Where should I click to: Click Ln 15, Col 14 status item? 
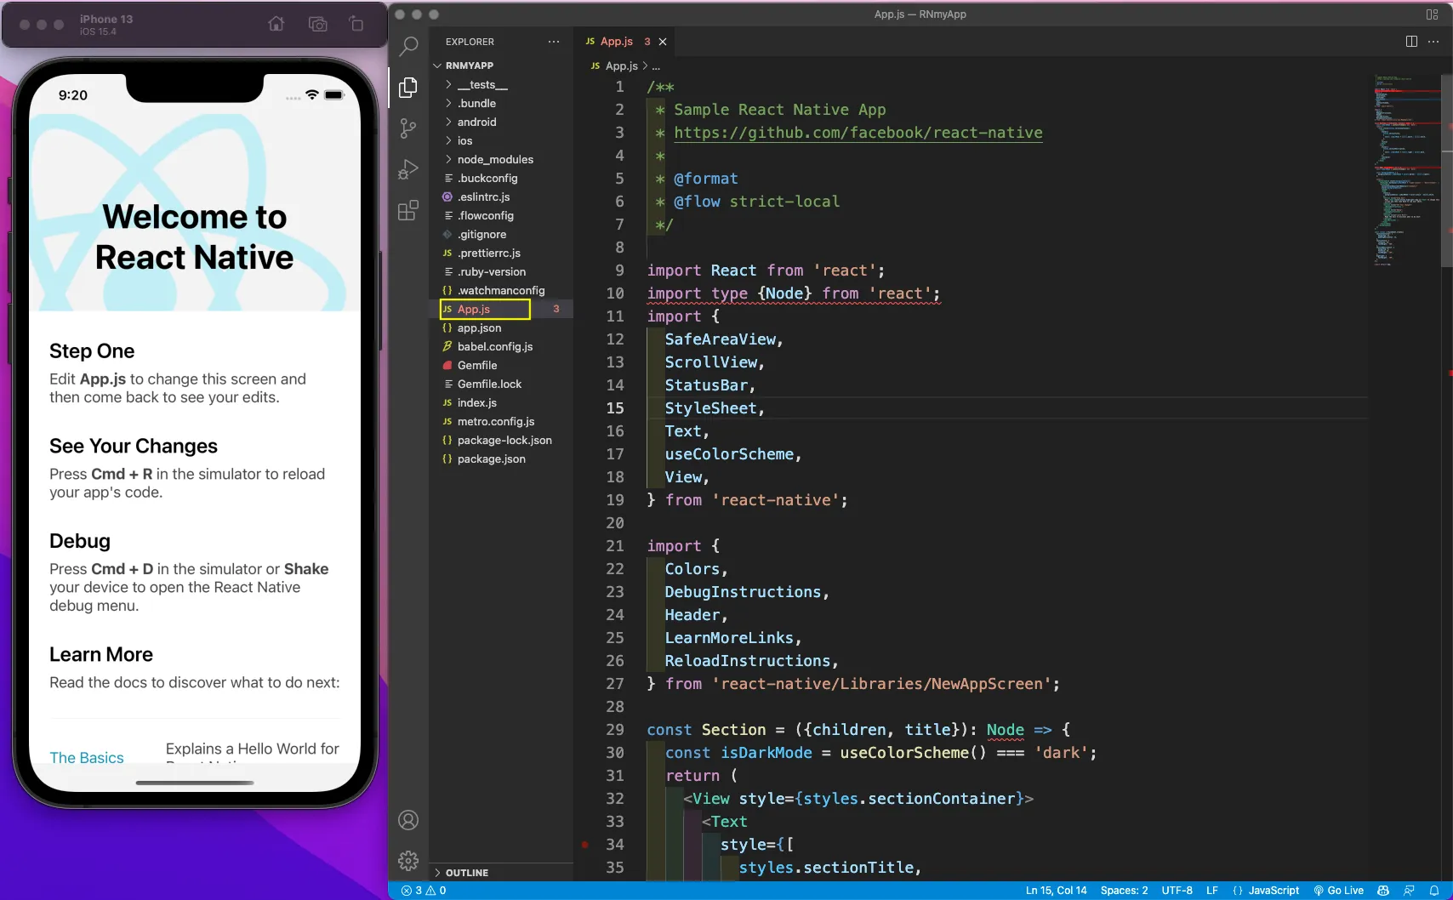[1056, 891]
